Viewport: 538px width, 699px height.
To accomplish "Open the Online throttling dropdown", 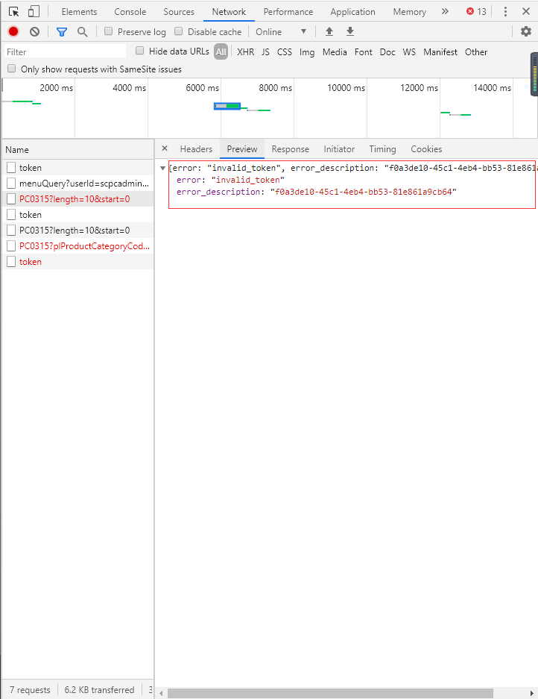I will [x=281, y=31].
